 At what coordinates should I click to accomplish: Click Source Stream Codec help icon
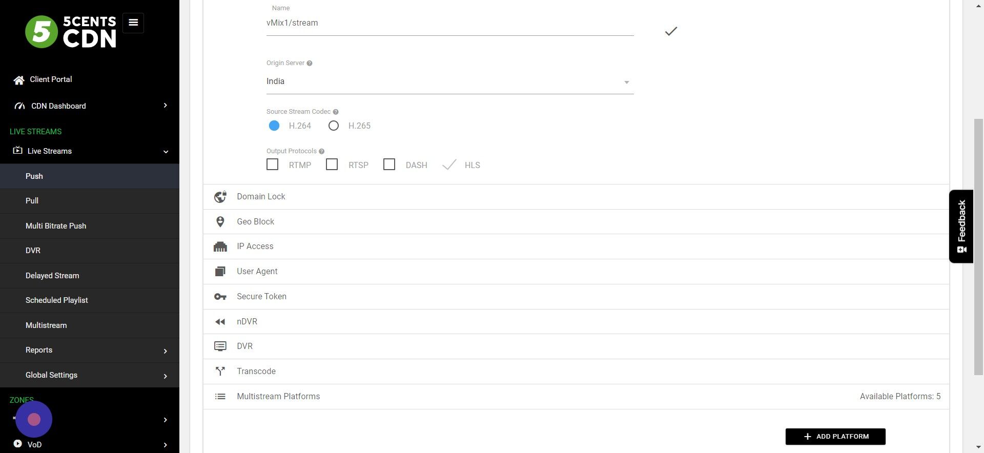(336, 112)
